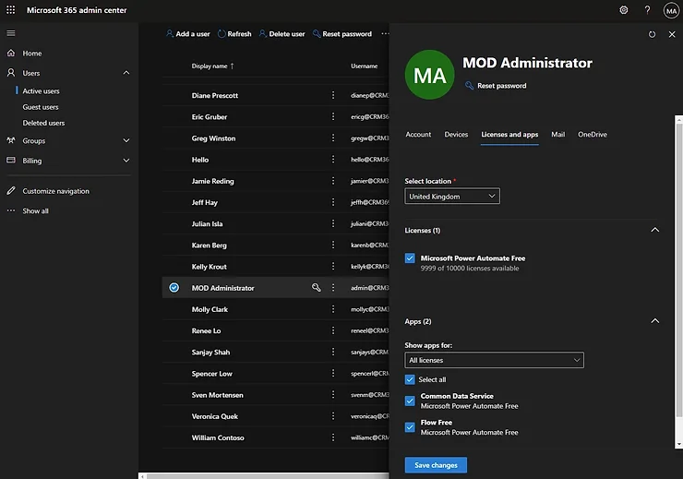Open more actions for Jamie Reding

(333, 180)
